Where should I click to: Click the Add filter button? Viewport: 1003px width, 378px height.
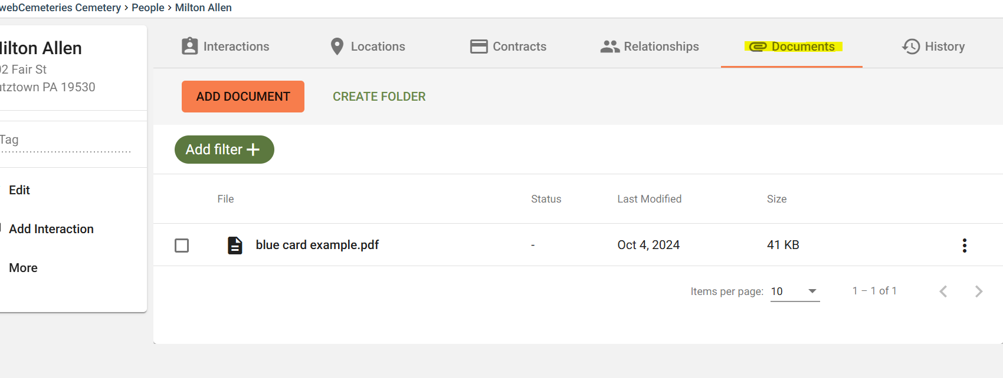(224, 150)
